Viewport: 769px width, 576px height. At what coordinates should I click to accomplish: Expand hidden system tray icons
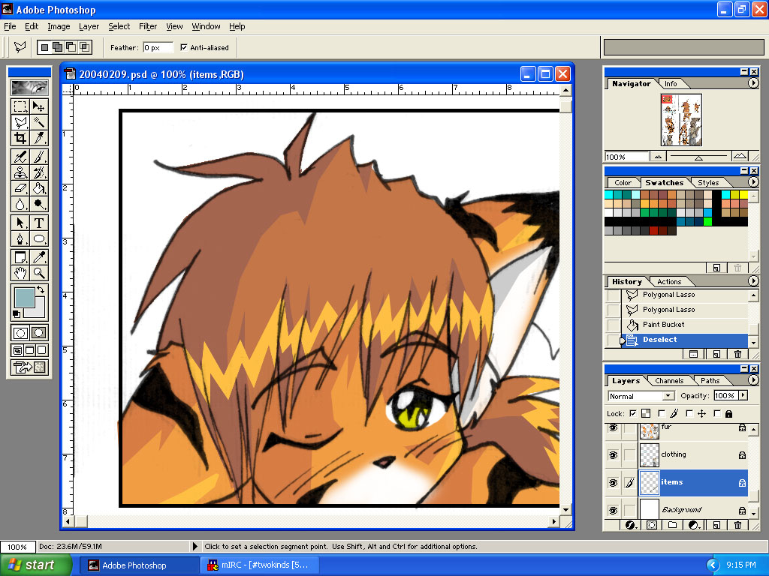713,565
